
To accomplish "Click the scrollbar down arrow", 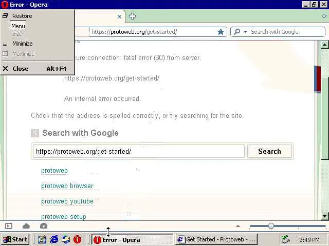I will [324, 216].
